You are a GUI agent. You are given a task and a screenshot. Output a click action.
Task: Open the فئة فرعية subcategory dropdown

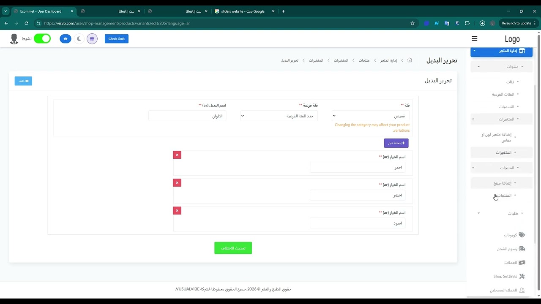click(x=279, y=116)
